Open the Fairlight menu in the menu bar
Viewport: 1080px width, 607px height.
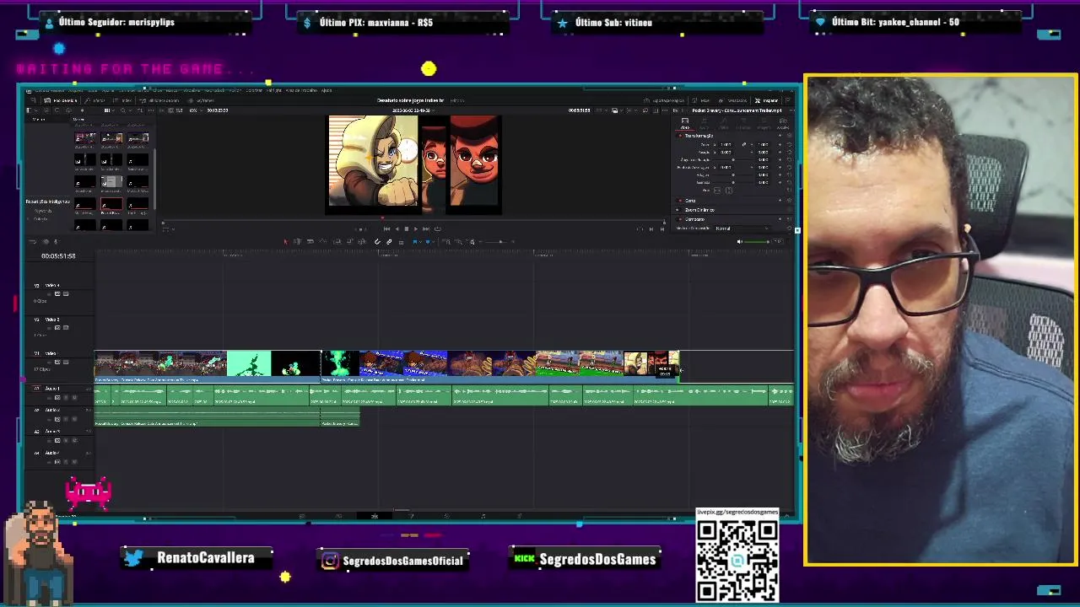pyautogui.click(x=274, y=90)
